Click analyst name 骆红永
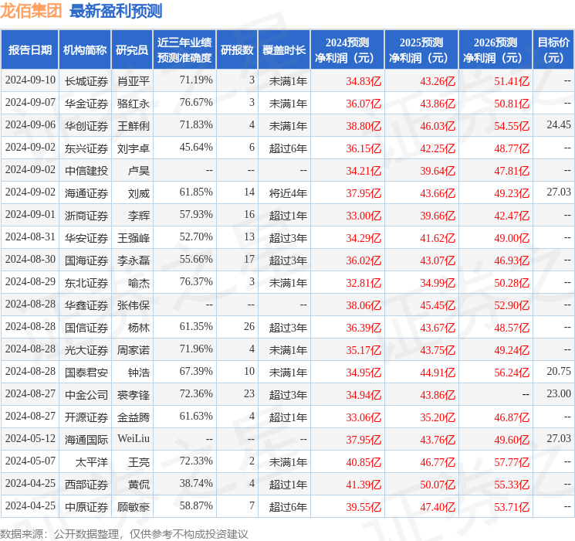Viewport: 575px width, 541px height. (134, 104)
